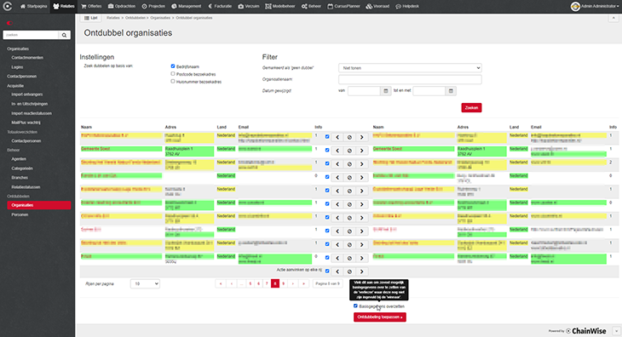Image resolution: width=622 pixels, height=337 pixels.
Task: Click the Organisatienaam filter text field
Action: pos(410,80)
